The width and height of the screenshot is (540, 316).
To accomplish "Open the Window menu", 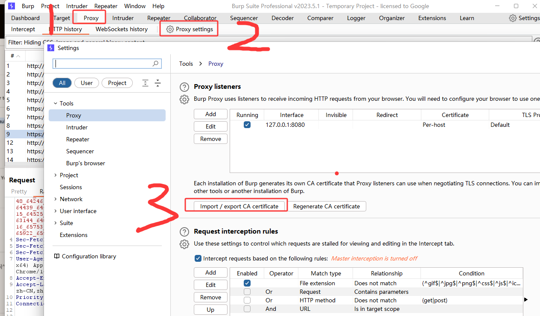I will coord(135,6).
